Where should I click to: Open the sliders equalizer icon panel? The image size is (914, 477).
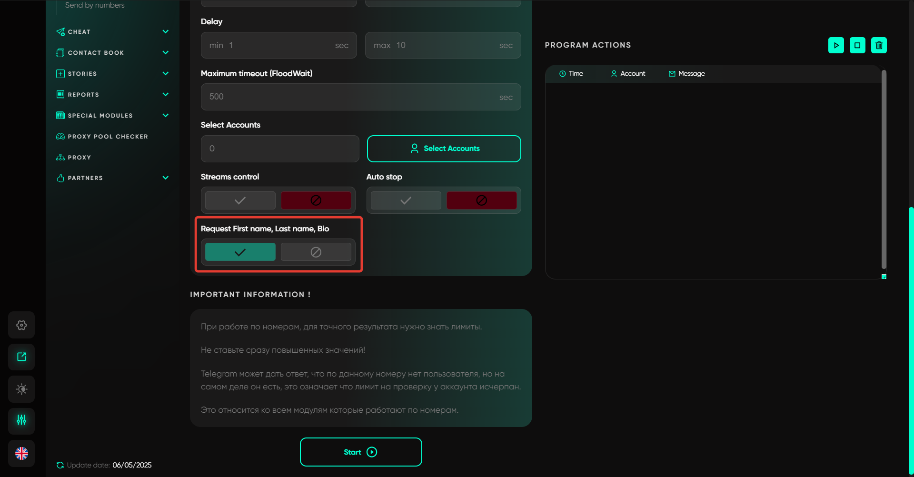click(x=21, y=420)
